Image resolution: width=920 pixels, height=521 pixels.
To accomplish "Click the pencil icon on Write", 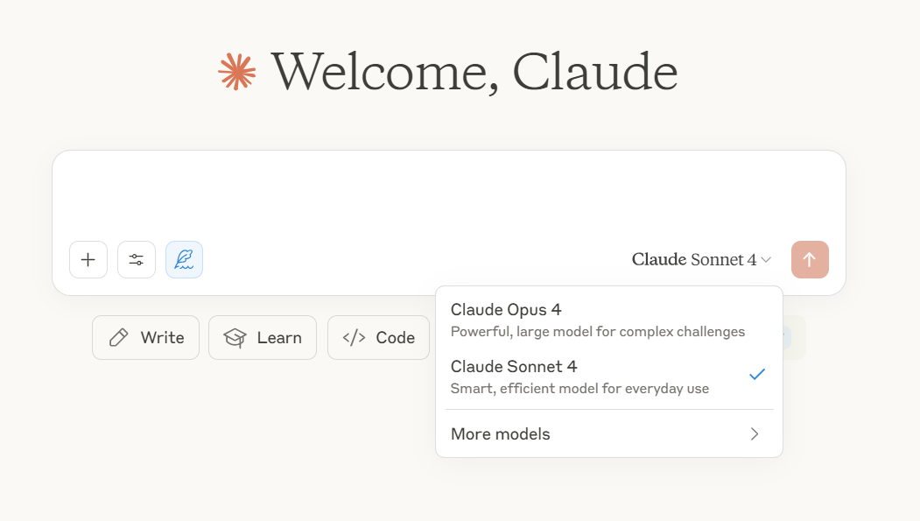I will (x=118, y=337).
